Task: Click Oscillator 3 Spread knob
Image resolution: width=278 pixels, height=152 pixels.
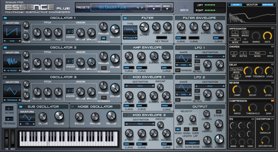Action: 91,92
